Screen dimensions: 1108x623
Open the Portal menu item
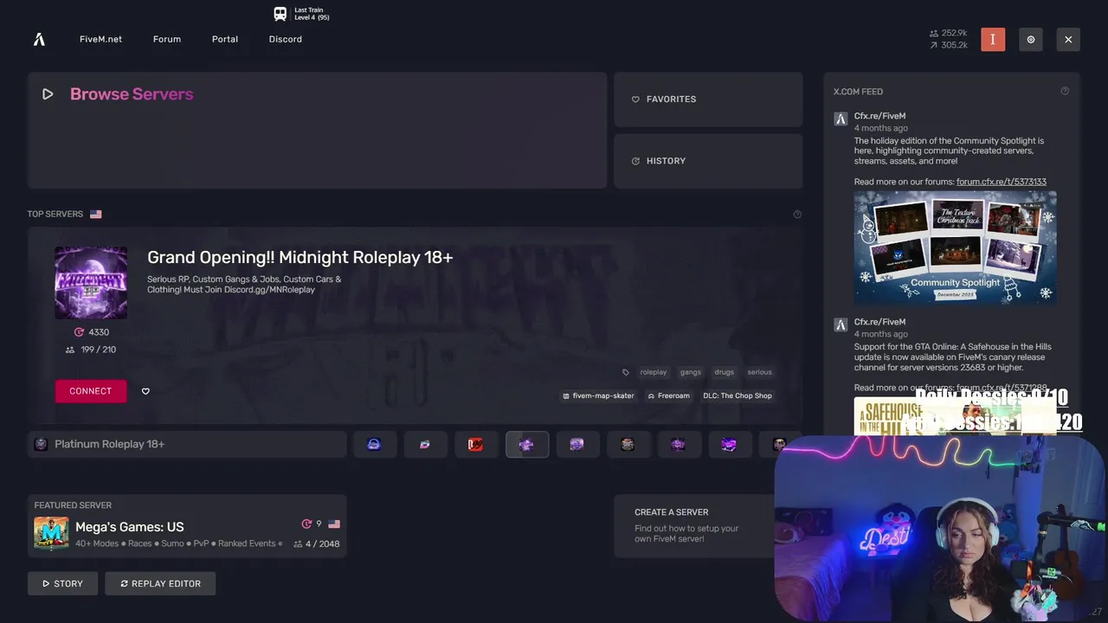coord(225,39)
